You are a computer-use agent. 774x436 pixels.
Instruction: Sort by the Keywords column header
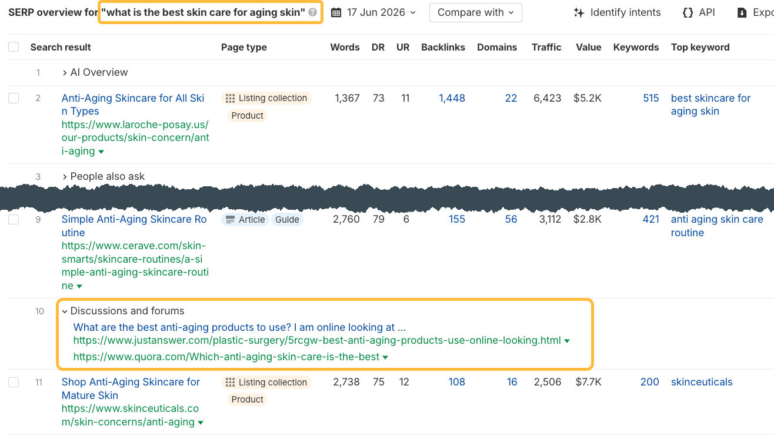(x=636, y=48)
